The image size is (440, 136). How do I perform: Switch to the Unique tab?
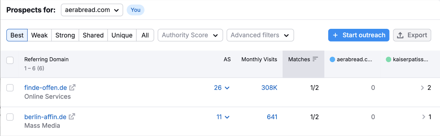click(x=122, y=35)
